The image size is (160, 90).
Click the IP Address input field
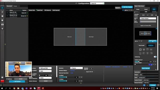(x=21, y=79)
